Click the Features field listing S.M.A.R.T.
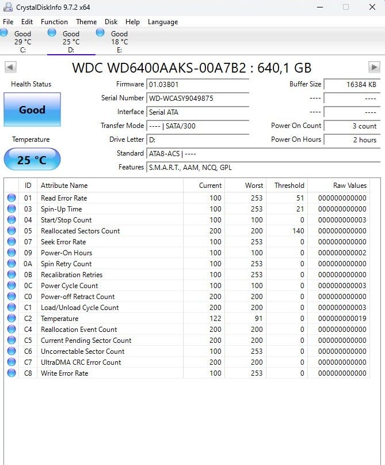 point(263,168)
